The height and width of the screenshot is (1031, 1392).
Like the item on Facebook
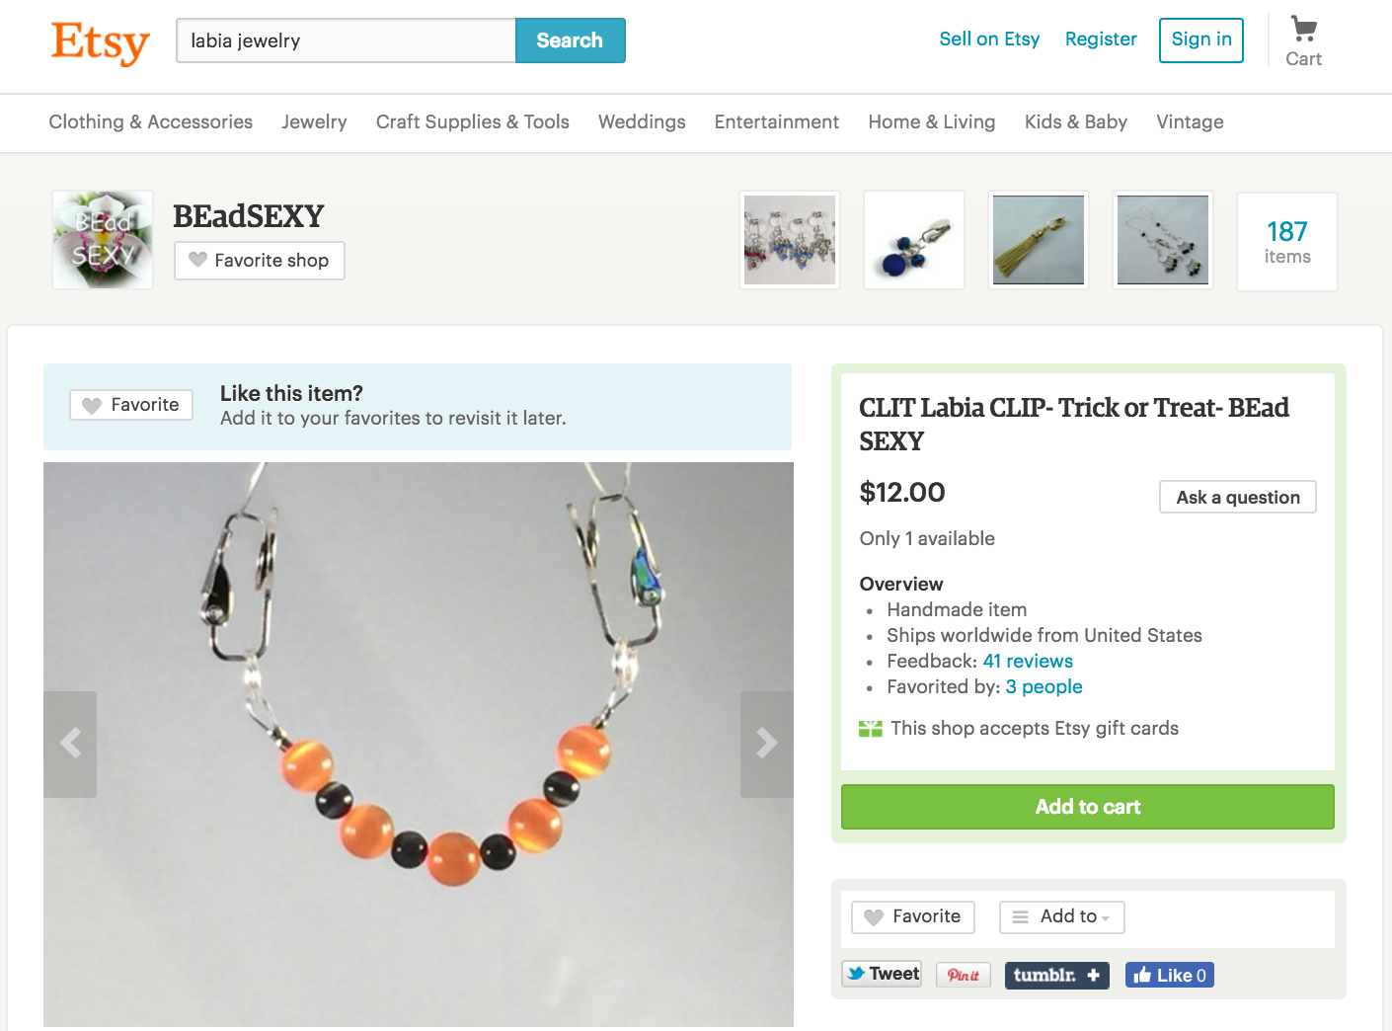(1170, 975)
